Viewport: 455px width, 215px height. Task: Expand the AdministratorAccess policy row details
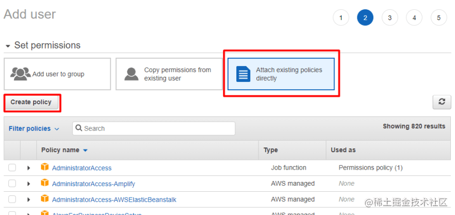tap(28, 168)
